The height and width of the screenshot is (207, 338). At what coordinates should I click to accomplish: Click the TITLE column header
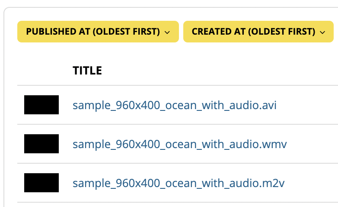tap(87, 71)
